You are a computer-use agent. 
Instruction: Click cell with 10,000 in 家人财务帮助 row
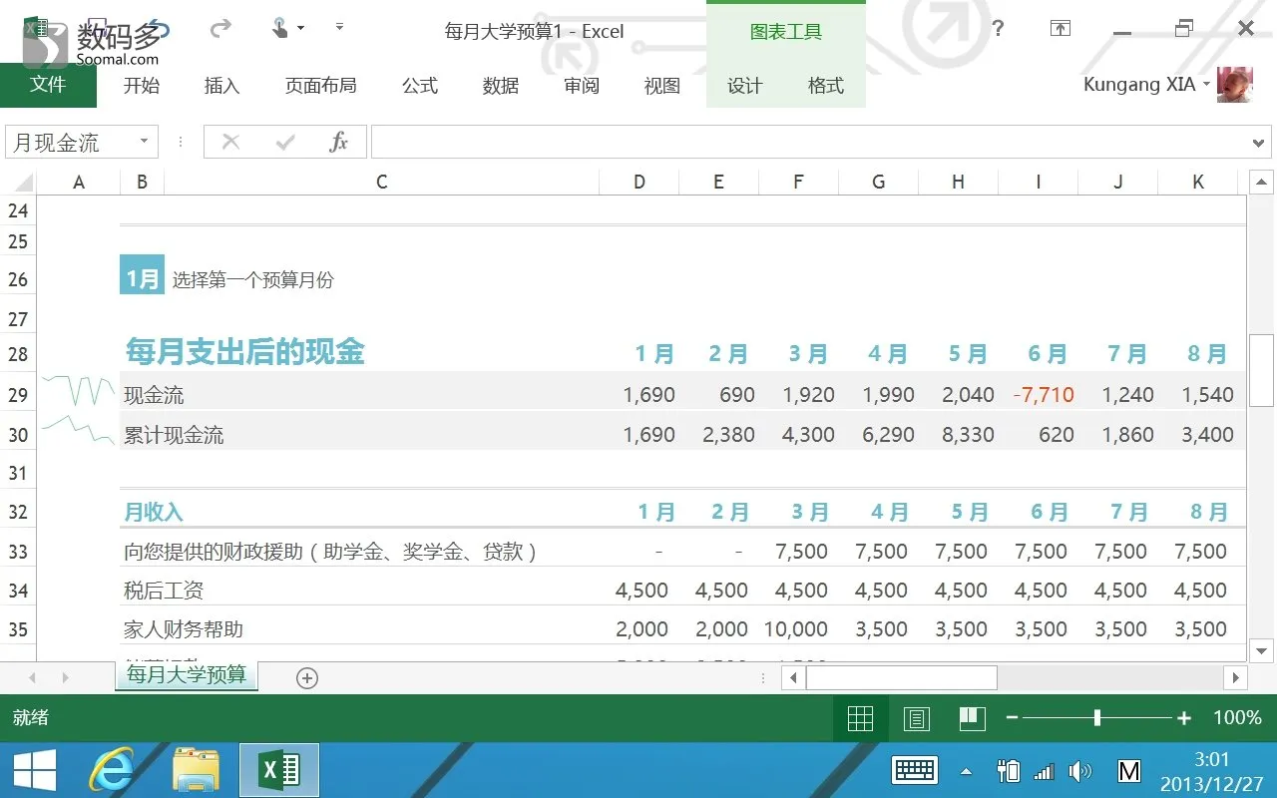796,629
